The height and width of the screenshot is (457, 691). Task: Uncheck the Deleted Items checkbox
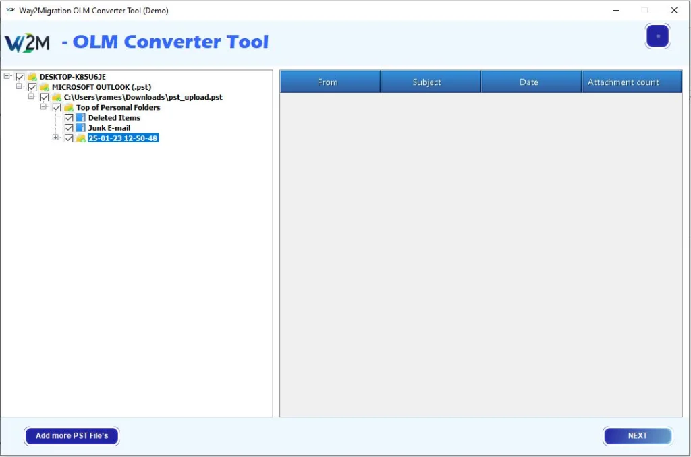point(69,118)
